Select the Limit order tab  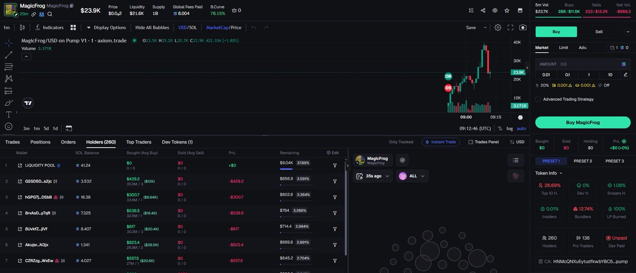pyautogui.click(x=563, y=48)
